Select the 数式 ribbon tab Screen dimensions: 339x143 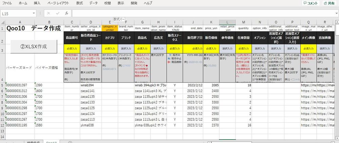click(x=79, y=3)
